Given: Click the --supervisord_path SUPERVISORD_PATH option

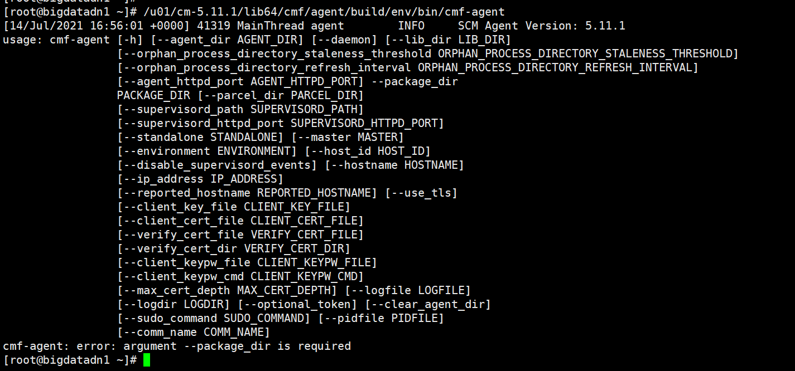Looking at the screenshot, I should (240, 109).
